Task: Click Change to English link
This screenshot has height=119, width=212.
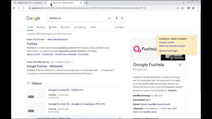Action: click(167, 42)
